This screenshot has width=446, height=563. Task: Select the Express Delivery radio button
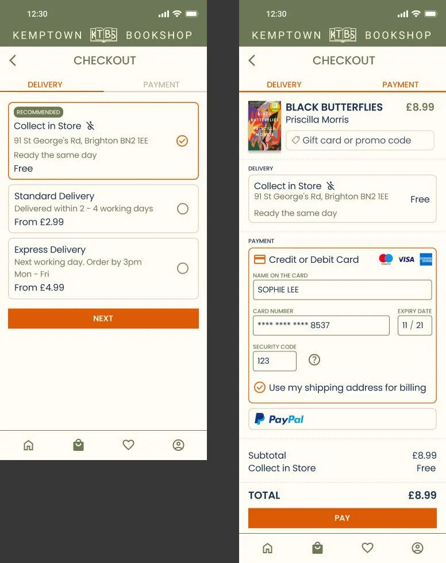(x=183, y=268)
